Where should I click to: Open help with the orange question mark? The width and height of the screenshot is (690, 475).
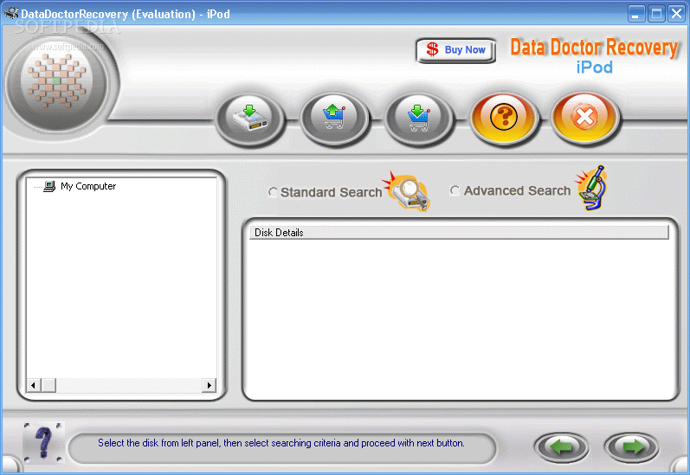click(x=503, y=118)
